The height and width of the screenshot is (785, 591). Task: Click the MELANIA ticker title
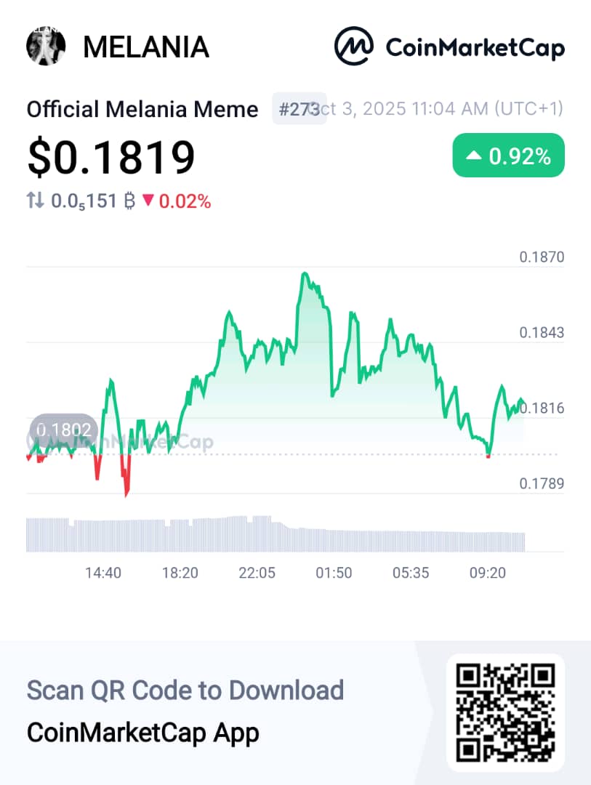point(146,47)
